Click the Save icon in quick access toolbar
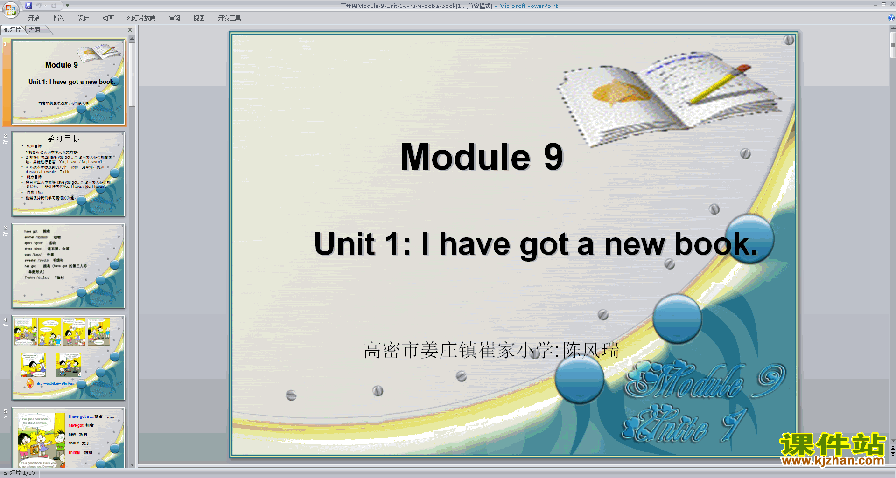This screenshot has height=478, width=896. tap(28, 6)
